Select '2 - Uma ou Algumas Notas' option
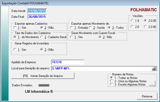The image size is (160, 102). [111, 81]
